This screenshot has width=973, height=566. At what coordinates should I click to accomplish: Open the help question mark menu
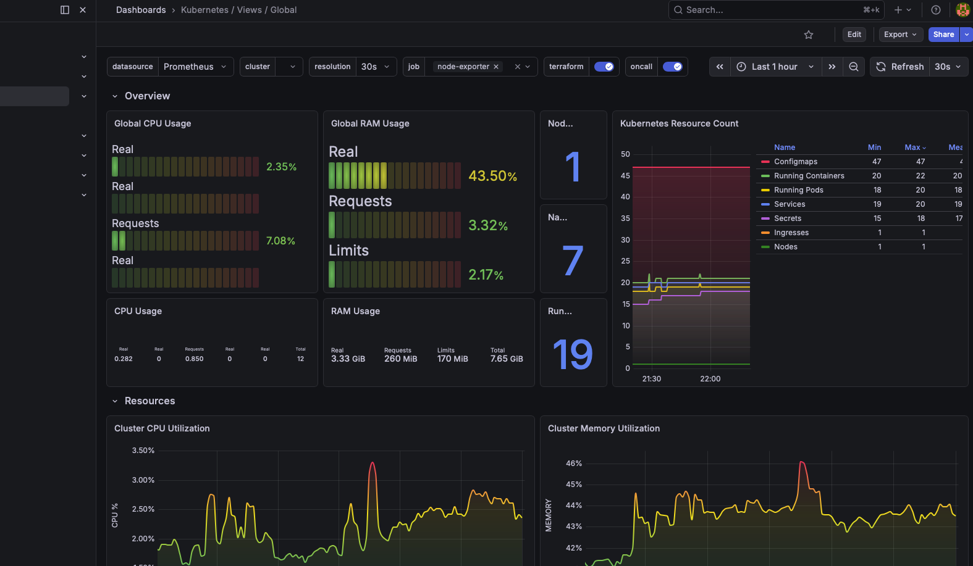[936, 10]
